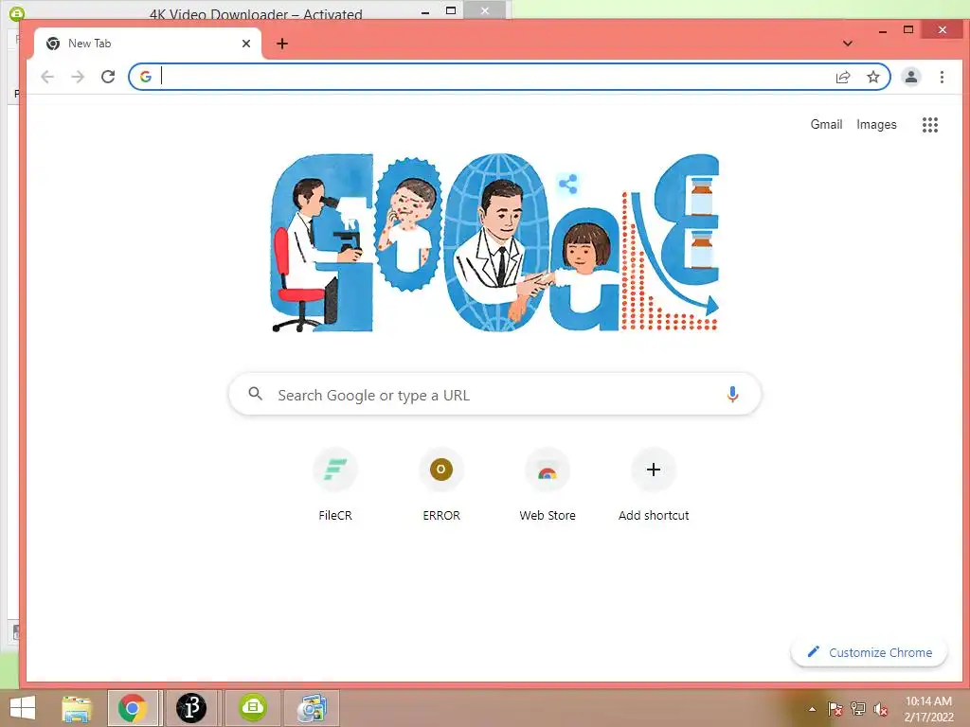
Task: Click Add shortcut plus tile
Action: click(654, 486)
